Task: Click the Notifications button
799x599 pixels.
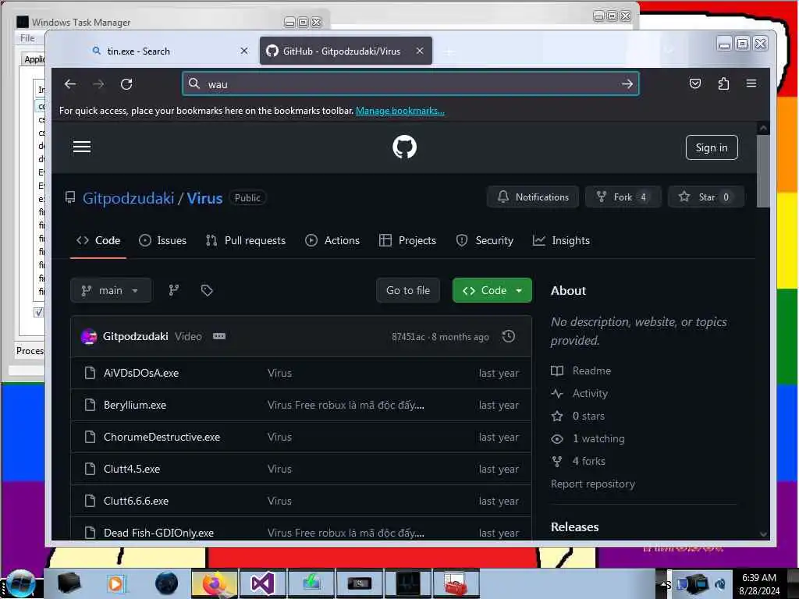Action: click(x=533, y=197)
